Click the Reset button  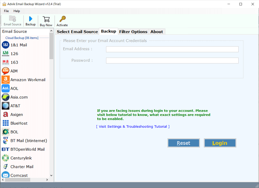coord(183,143)
